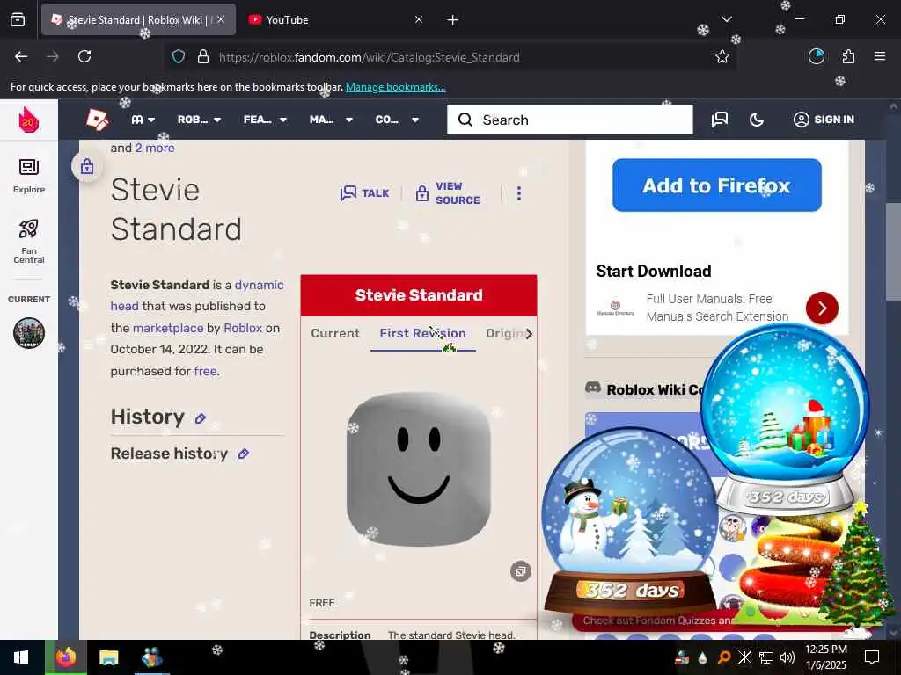901x675 pixels.
Task: Reload the page with the refresh icon
Action: [x=84, y=56]
